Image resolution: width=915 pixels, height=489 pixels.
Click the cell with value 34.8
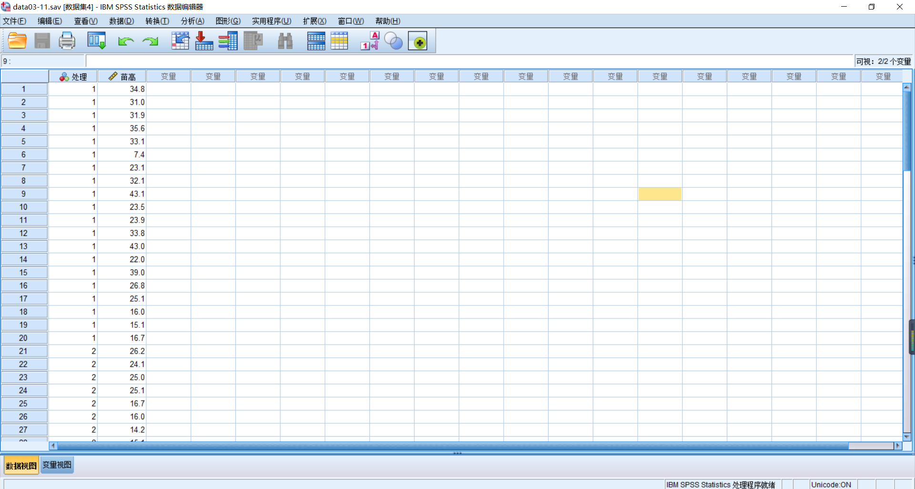pyautogui.click(x=122, y=89)
